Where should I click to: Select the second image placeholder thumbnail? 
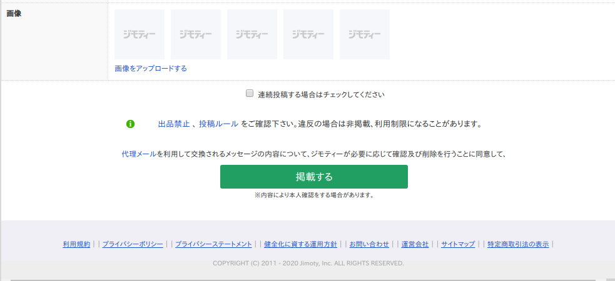(x=195, y=34)
